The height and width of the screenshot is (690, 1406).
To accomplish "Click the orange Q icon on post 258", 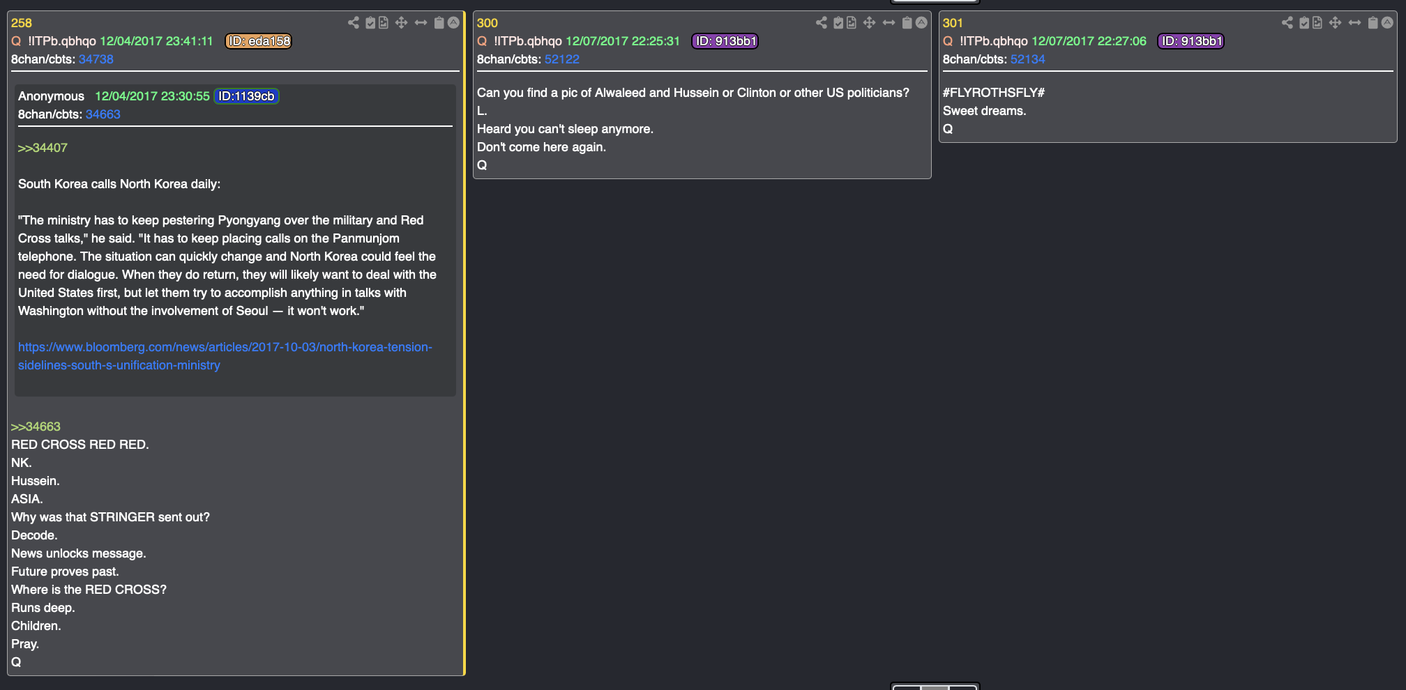I will [x=16, y=41].
